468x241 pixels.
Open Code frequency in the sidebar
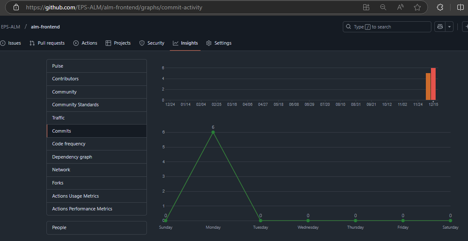pos(69,144)
